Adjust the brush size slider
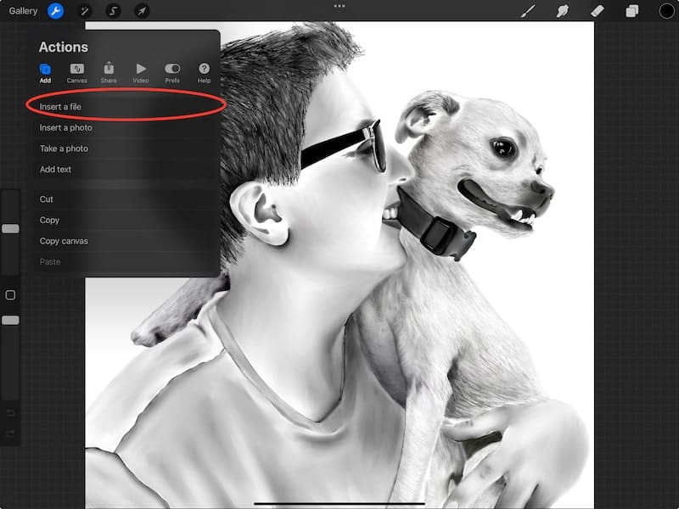This screenshot has width=679, height=509. click(10, 227)
